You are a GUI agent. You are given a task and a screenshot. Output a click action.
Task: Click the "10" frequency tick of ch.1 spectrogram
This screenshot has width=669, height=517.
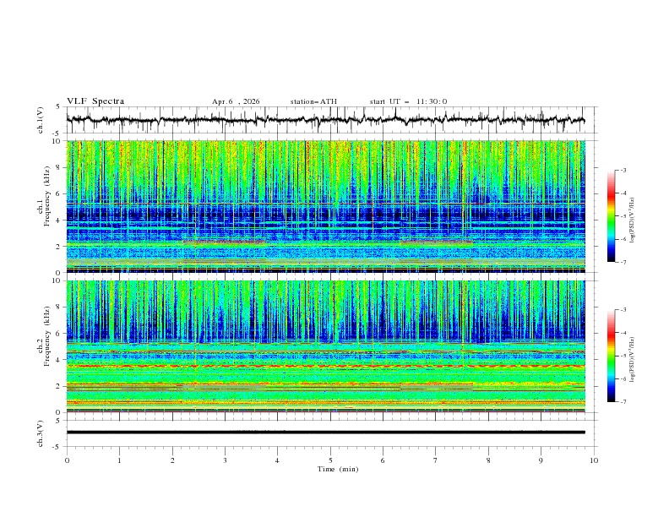57,141
